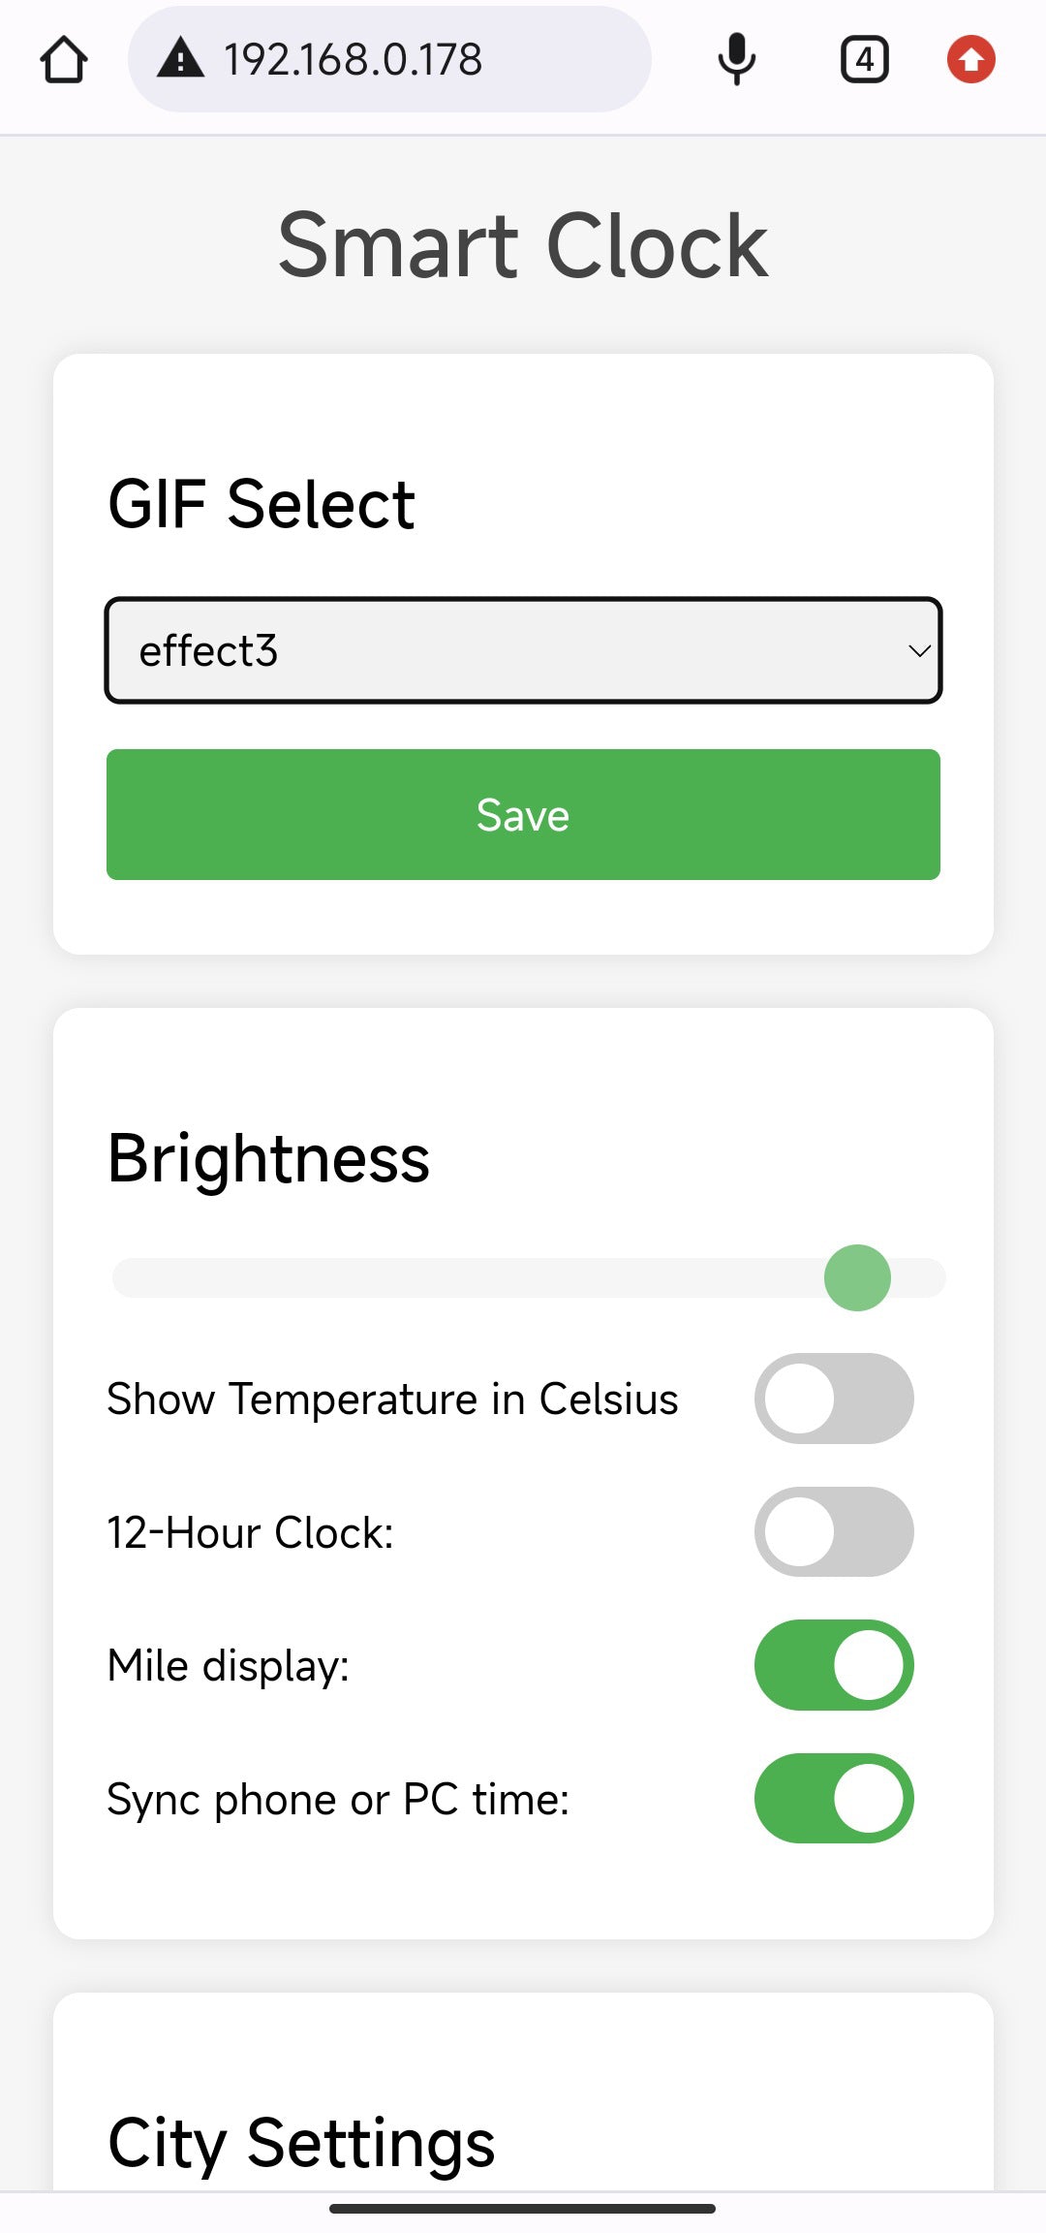Click the chevron arrow of GIF dropdown
Viewport: 1046px width, 2233px height.
(x=918, y=651)
